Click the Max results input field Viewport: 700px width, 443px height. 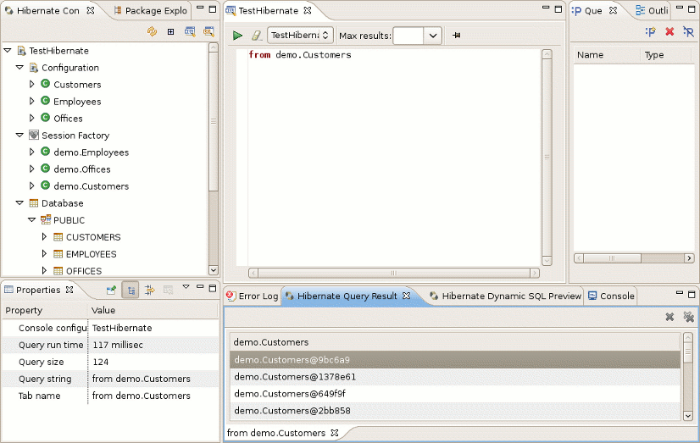408,36
